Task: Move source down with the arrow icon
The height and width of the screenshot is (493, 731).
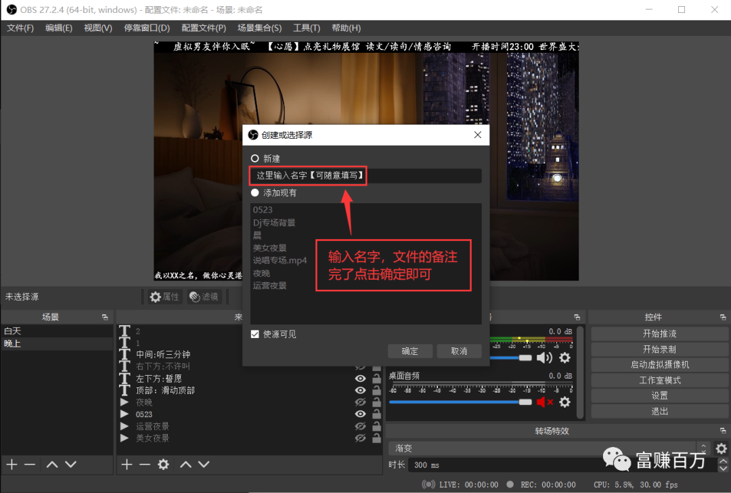Action: point(204,465)
